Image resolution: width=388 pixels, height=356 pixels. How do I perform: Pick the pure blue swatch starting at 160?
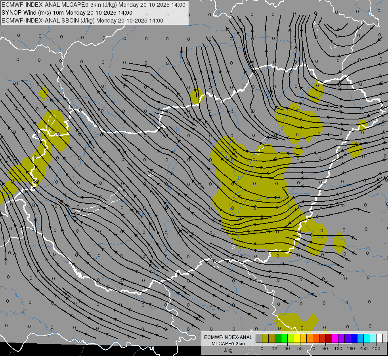point(354,338)
